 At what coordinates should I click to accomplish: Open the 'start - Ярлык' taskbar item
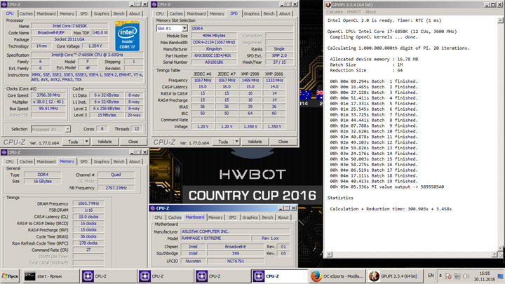pos(51,276)
